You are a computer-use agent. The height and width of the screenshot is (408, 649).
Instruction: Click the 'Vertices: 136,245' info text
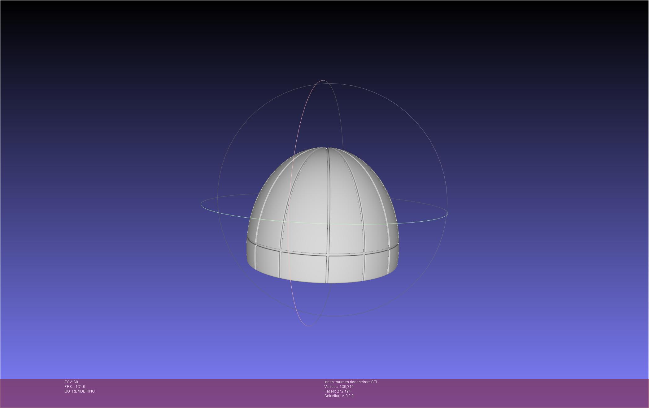(339, 387)
